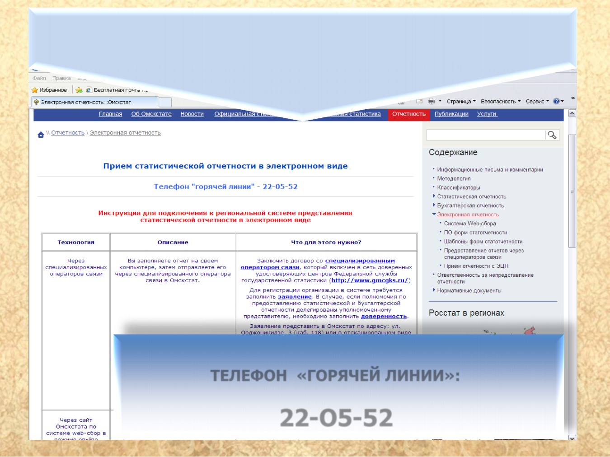Viewport: 610px width, 457px height.
Task: Click the Описание table header
Action: (x=173, y=242)
